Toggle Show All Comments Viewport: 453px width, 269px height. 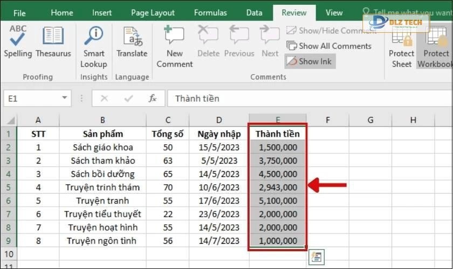(x=329, y=46)
